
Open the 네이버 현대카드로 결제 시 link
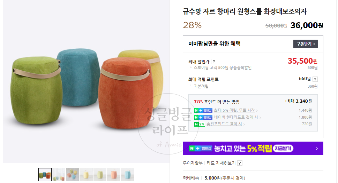click(x=236, y=117)
